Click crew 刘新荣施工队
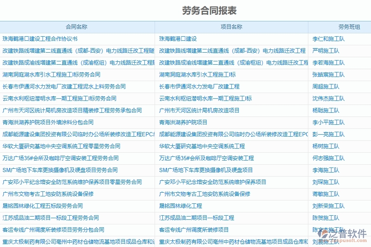The width and height of the screenshot is (371, 247). pyautogui.click(x=326, y=206)
